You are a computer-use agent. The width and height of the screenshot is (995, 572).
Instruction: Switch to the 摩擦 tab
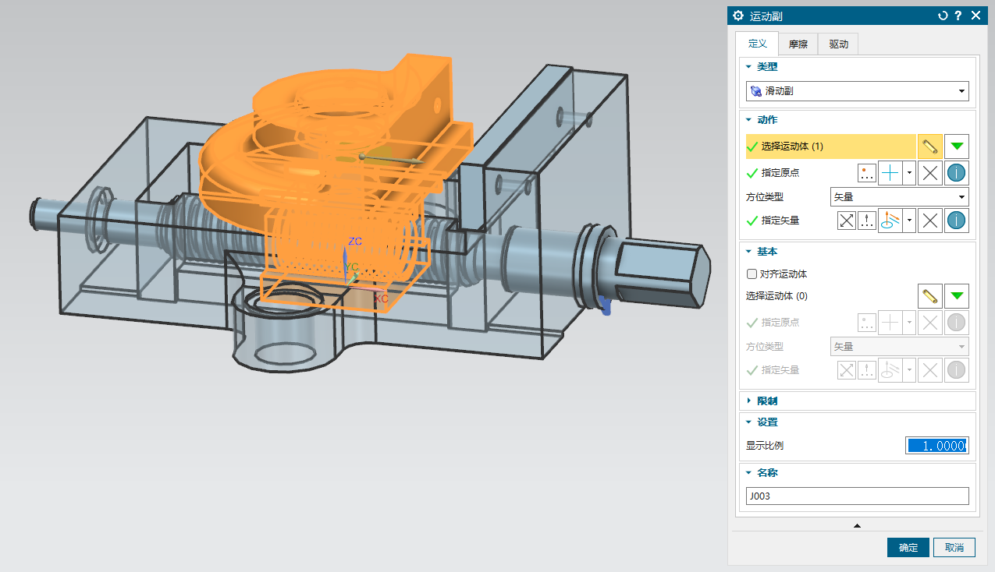(798, 44)
